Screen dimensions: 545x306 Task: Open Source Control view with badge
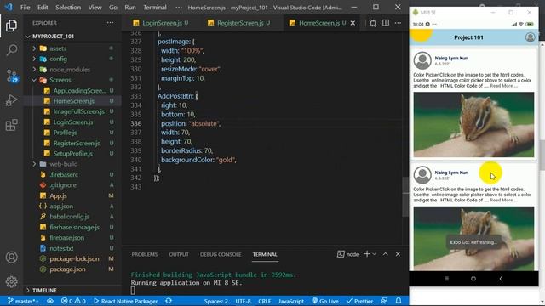pyautogui.click(x=11, y=76)
